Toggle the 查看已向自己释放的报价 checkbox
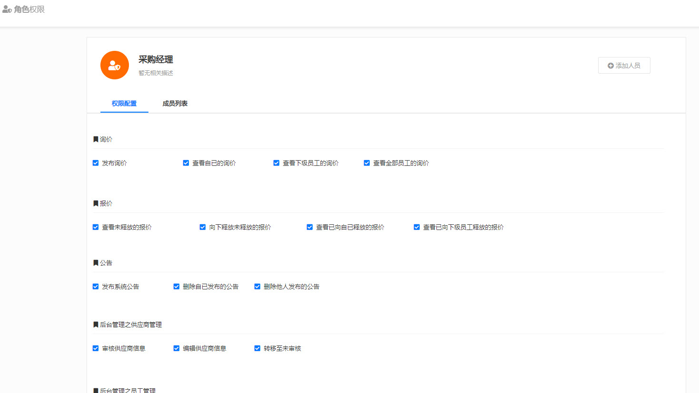The width and height of the screenshot is (699, 393). point(310,227)
